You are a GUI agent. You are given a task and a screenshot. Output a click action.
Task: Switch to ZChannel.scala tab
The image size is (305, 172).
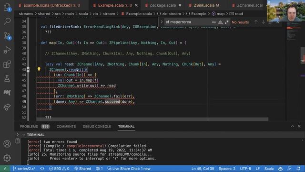tap(248, 5)
